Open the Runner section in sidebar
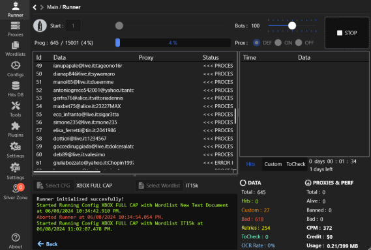 pos(16,10)
